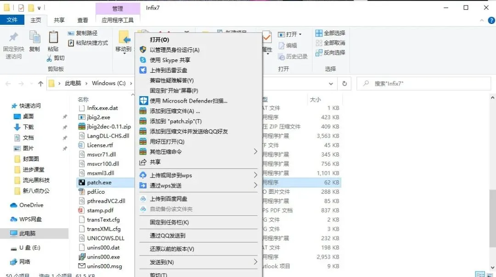Screen dimensions: 496x277
Task: Choose 通过QQ发送到
Action: pyautogui.click(x=199, y=236)
